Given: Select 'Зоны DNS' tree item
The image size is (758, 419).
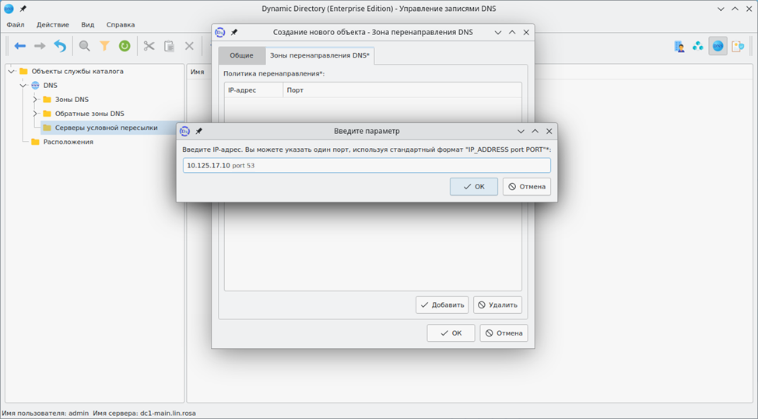Looking at the screenshot, I should [72, 99].
